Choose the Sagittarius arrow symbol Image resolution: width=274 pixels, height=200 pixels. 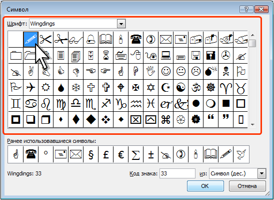click(x=105, y=103)
